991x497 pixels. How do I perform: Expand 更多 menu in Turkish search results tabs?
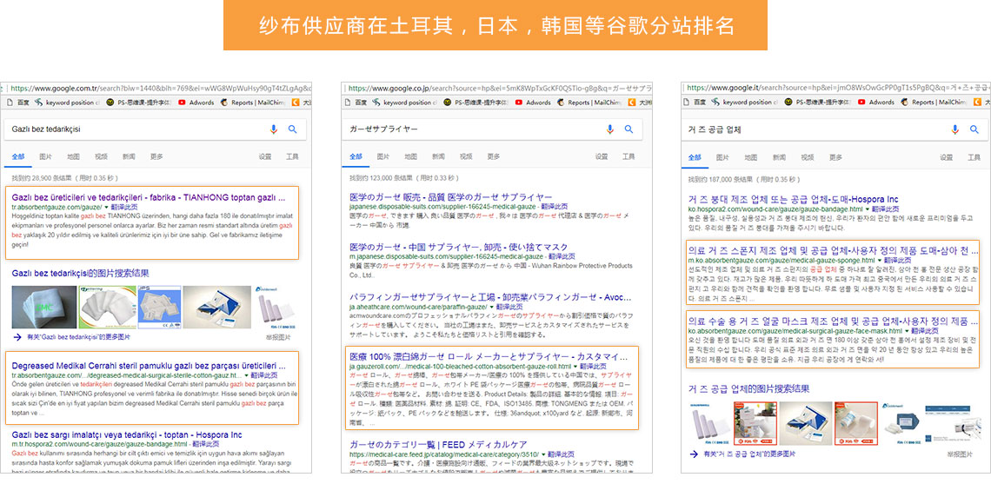click(x=156, y=157)
